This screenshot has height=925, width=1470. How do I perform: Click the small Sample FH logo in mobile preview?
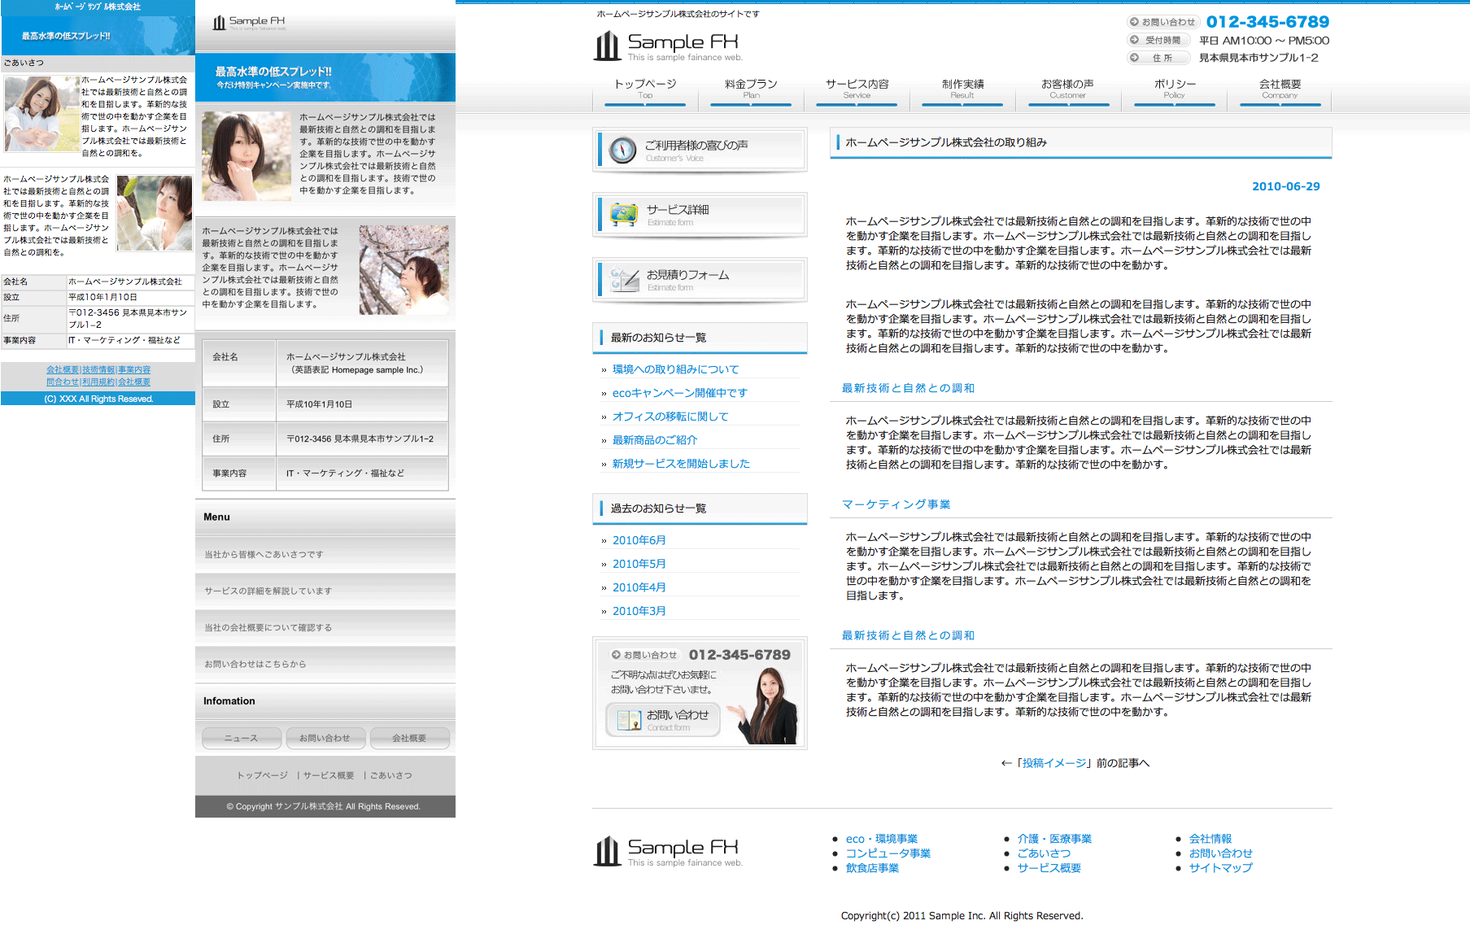click(x=249, y=23)
